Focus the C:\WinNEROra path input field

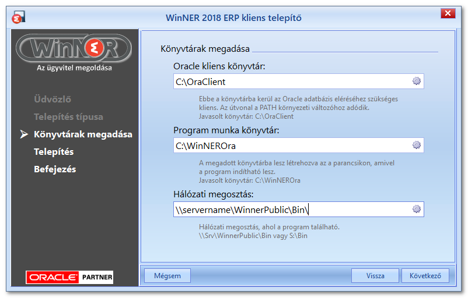click(x=298, y=146)
